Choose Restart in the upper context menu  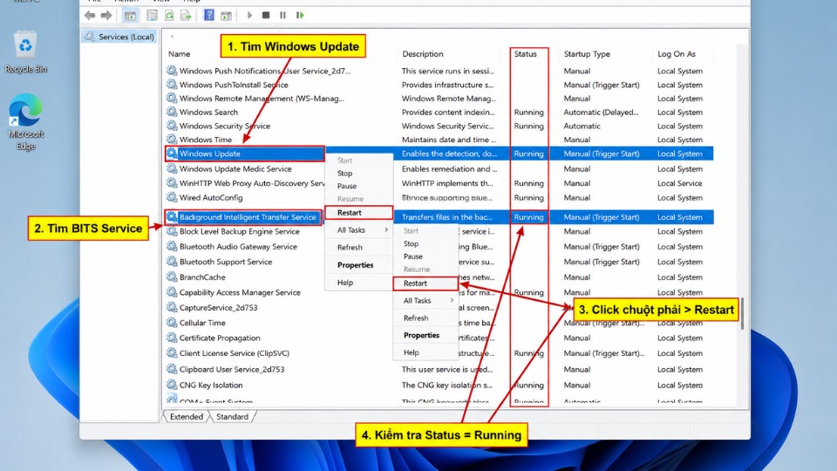click(358, 213)
